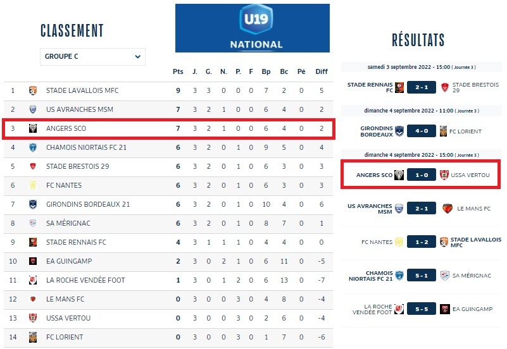Click the U19 National banner logo

[x=253, y=28]
